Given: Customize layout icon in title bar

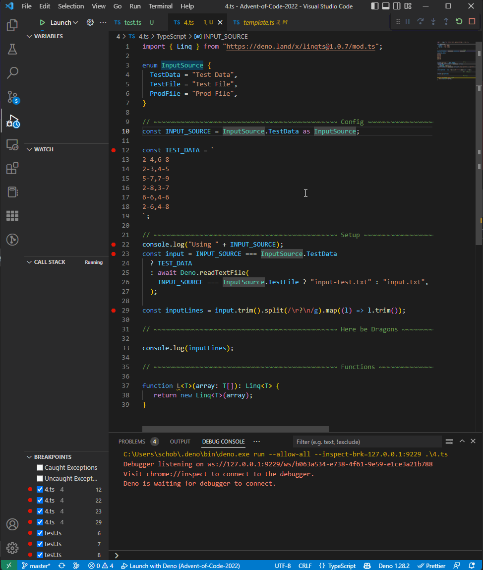Looking at the screenshot, I should (408, 6).
